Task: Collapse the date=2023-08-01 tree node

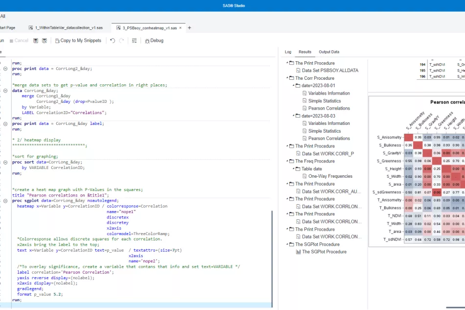Action: pyautogui.click(x=294, y=85)
